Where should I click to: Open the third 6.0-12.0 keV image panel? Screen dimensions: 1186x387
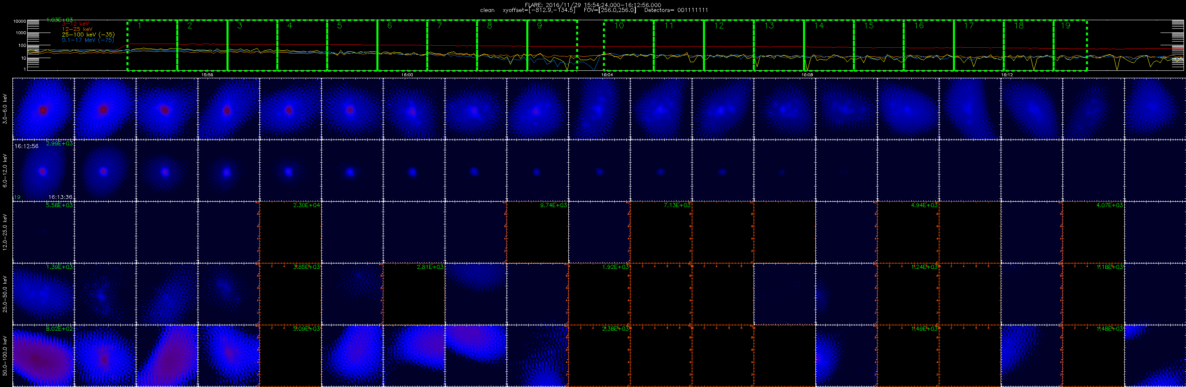167,170
